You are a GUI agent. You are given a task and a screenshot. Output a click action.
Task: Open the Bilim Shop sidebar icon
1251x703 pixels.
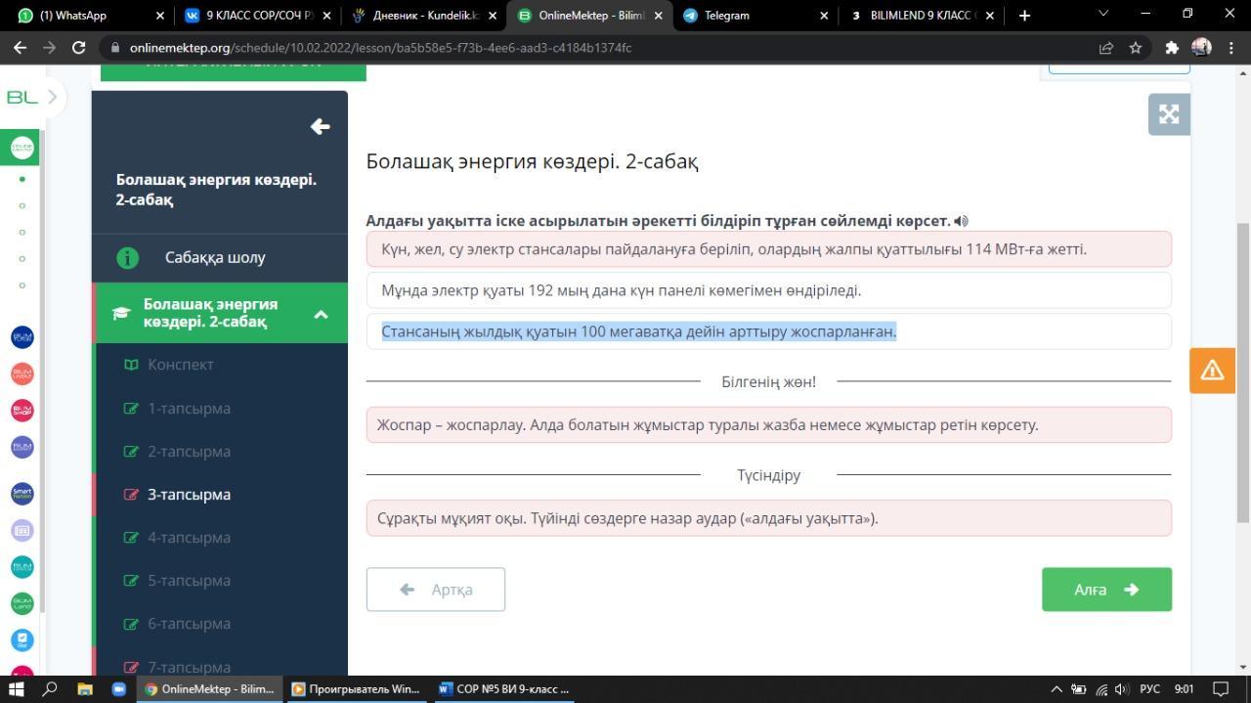click(22, 410)
